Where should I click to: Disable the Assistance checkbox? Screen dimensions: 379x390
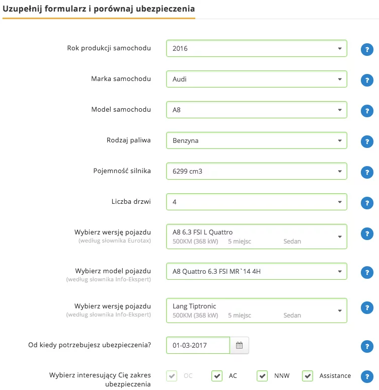pos(308,376)
